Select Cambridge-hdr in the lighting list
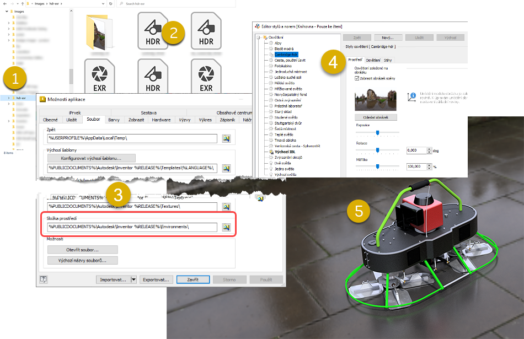This screenshot has height=339, width=524. tap(286, 55)
